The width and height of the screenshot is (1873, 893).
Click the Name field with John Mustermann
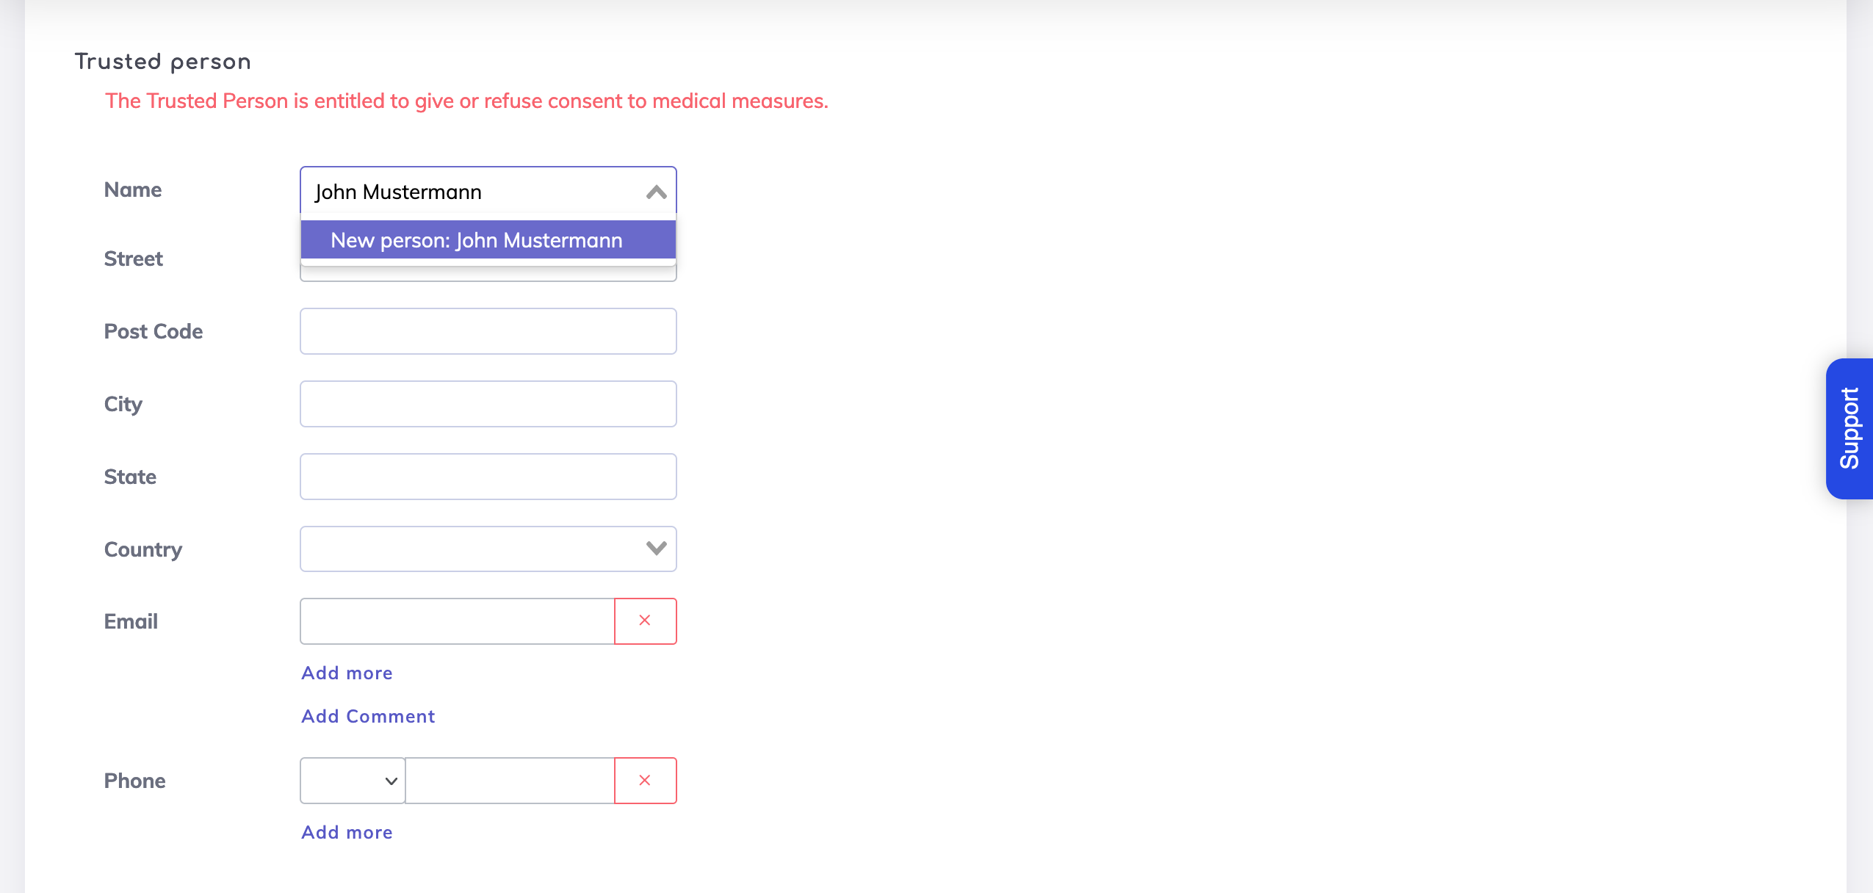pyautogui.click(x=470, y=192)
